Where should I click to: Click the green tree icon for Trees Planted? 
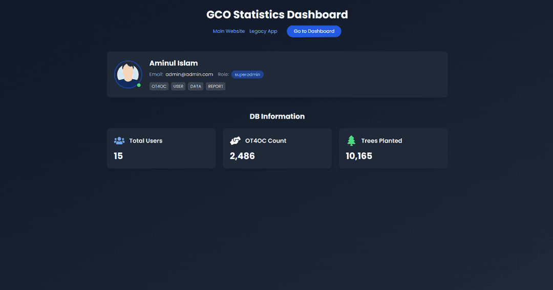351,141
